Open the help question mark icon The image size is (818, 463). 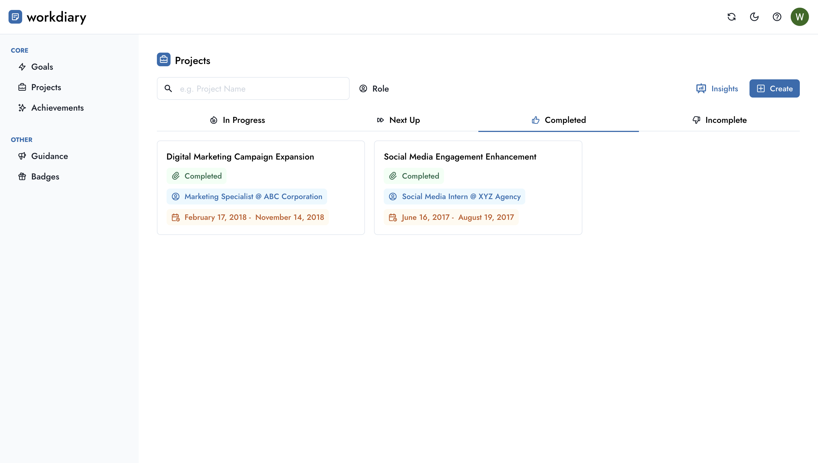point(777,17)
